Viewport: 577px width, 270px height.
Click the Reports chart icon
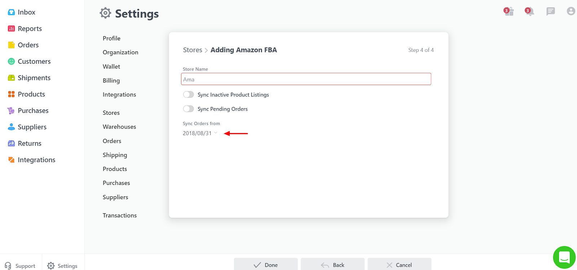[11, 28]
